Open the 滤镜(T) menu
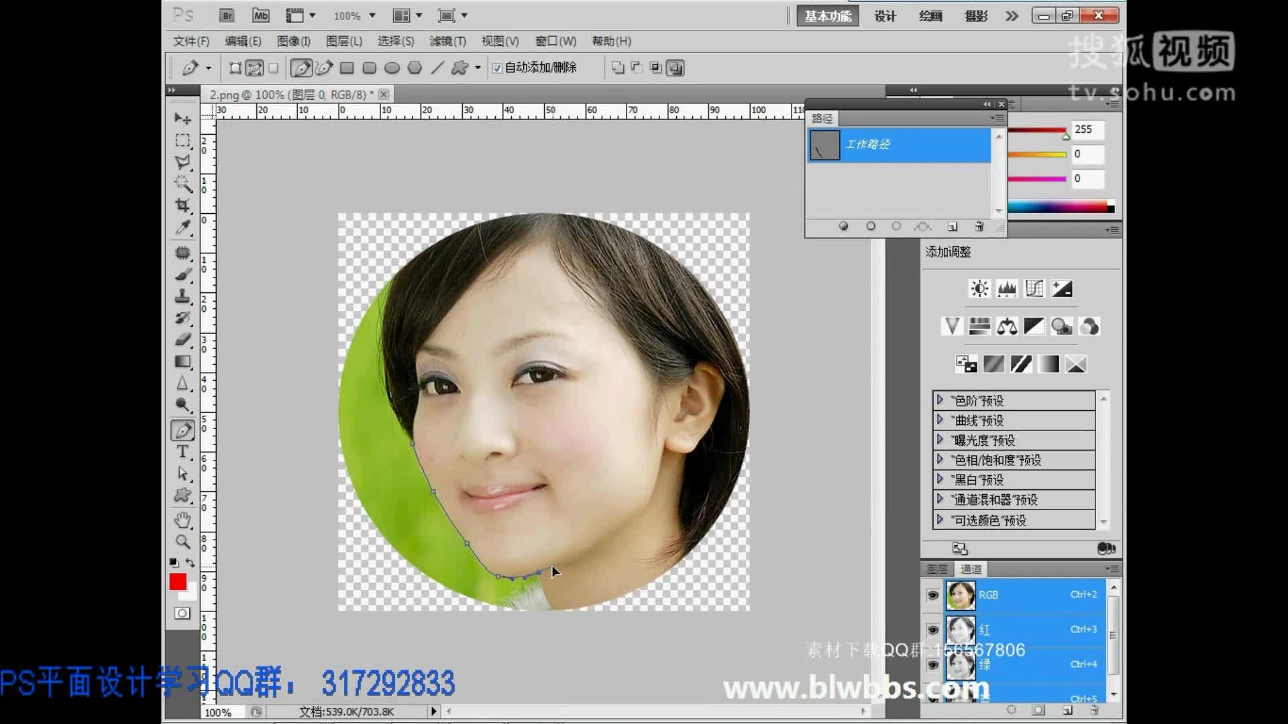This screenshot has height=724, width=1288. pos(448,41)
